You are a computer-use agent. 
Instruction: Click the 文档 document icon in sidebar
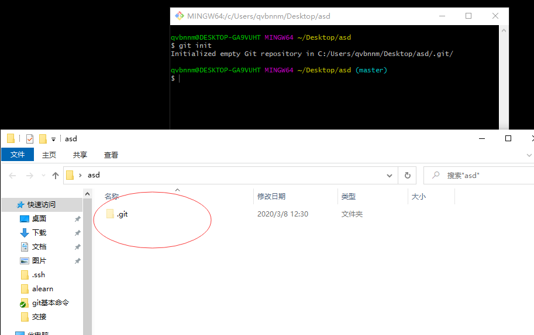[25, 247]
